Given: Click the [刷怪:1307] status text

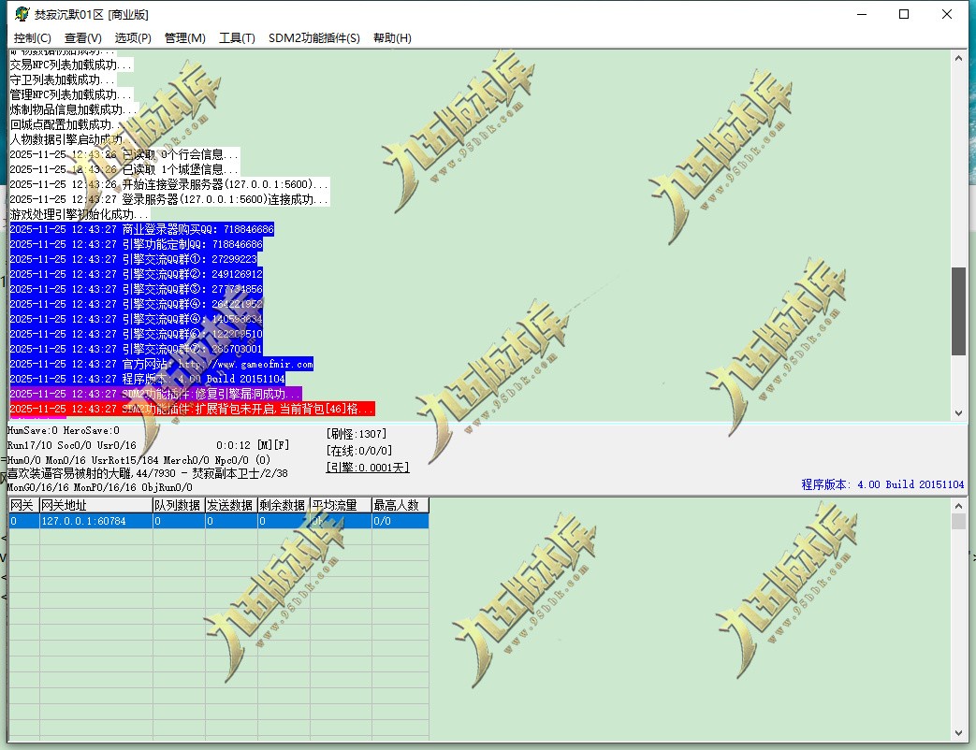Looking at the screenshot, I should (x=356, y=434).
